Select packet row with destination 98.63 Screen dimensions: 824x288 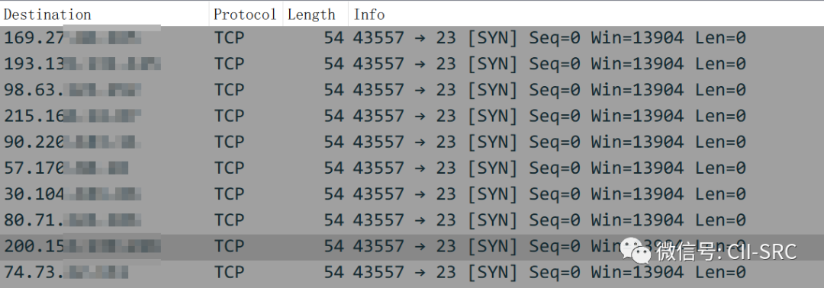412,90
